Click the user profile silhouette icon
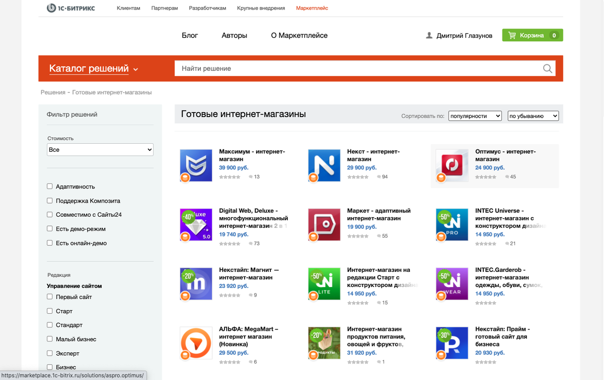This screenshot has height=380, width=604. click(x=429, y=36)
